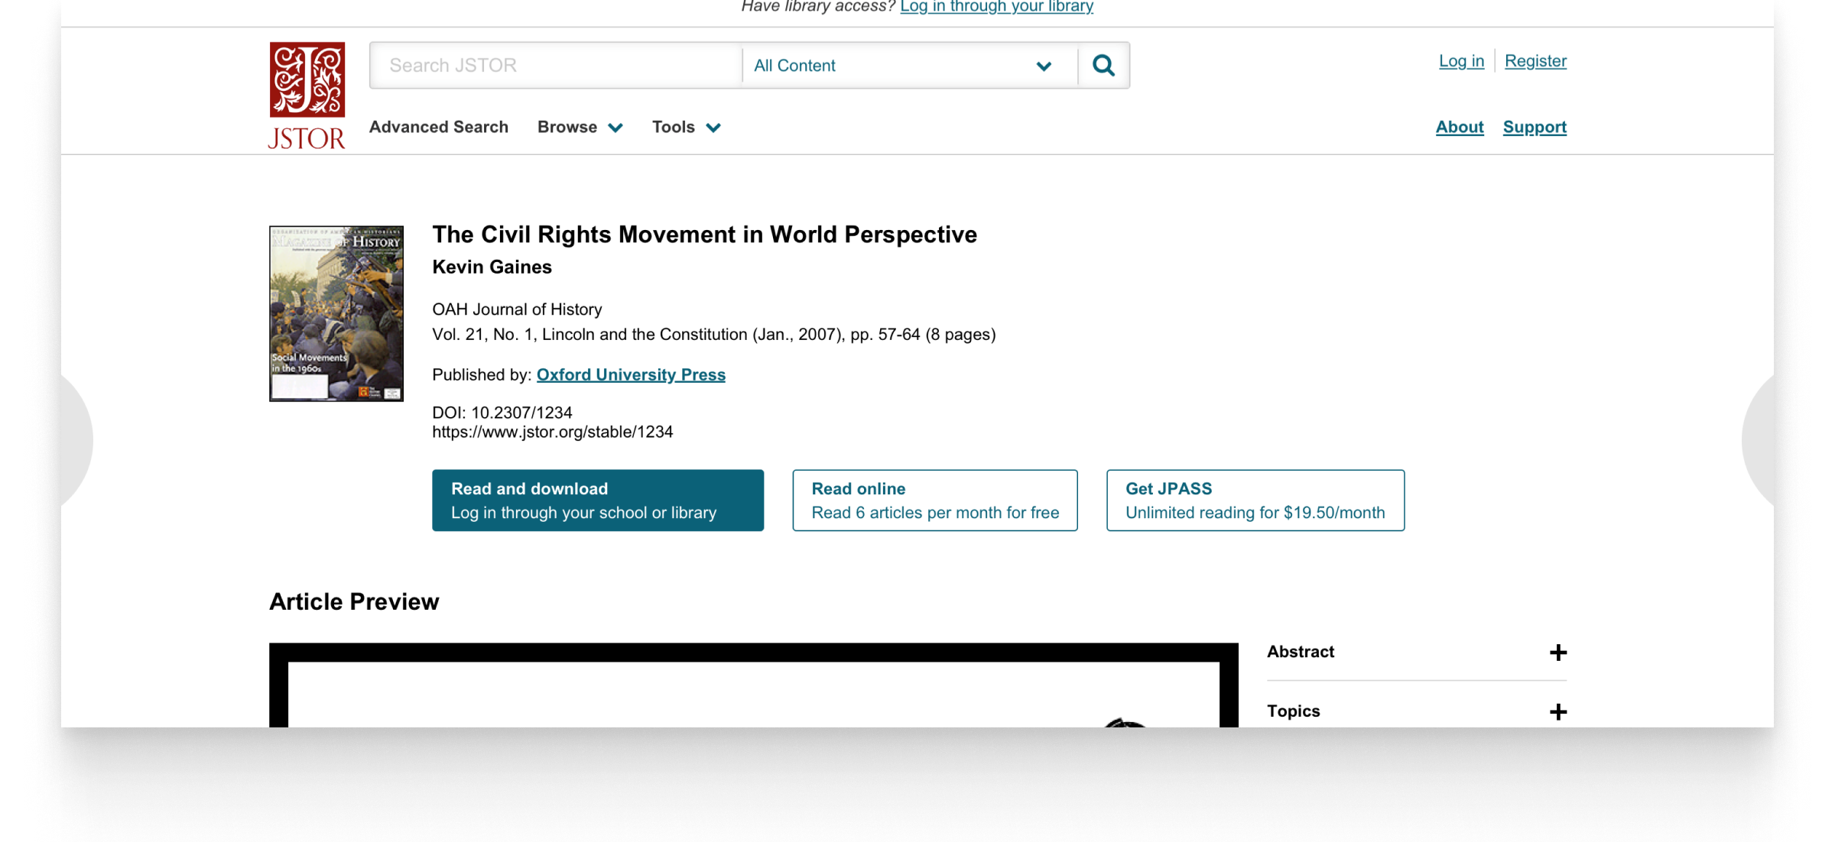Image resolution: width=1835 pixels, height=842 pixels.
Task: Click the Read and download button
Action: pyautogui.click(x=598, y=500)
